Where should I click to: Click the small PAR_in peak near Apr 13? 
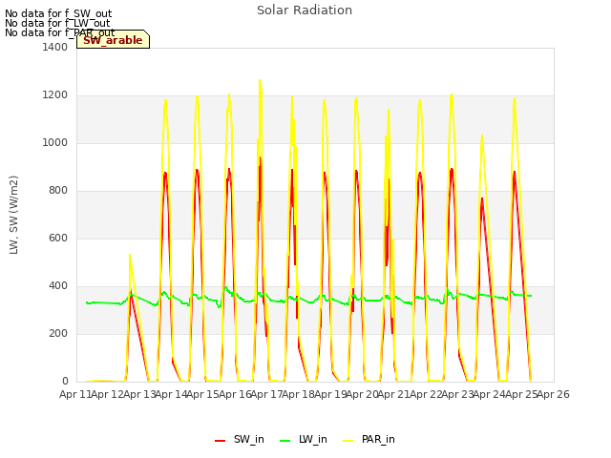tap(130, 255)
